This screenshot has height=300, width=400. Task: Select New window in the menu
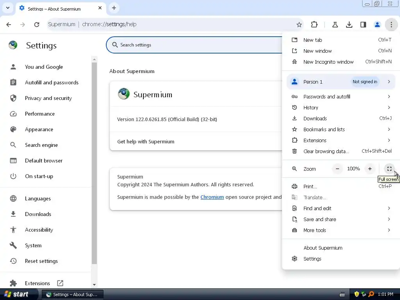point(341,51)
